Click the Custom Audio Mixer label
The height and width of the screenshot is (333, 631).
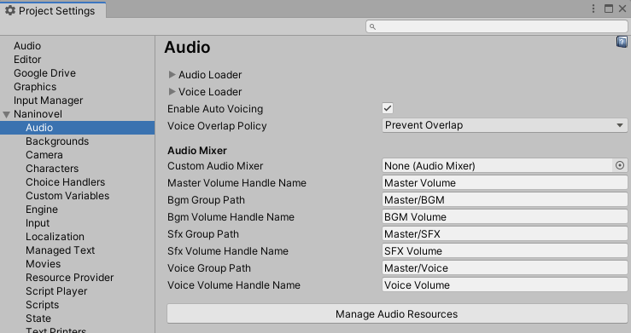pyautogui.click(x=215, y=166)
